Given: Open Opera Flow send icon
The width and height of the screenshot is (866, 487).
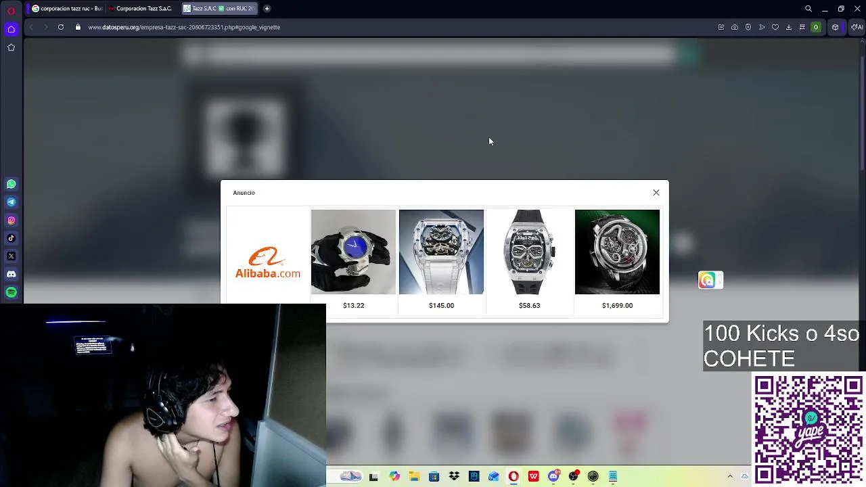Looking at the screenshot, I should tap(762, 27).
